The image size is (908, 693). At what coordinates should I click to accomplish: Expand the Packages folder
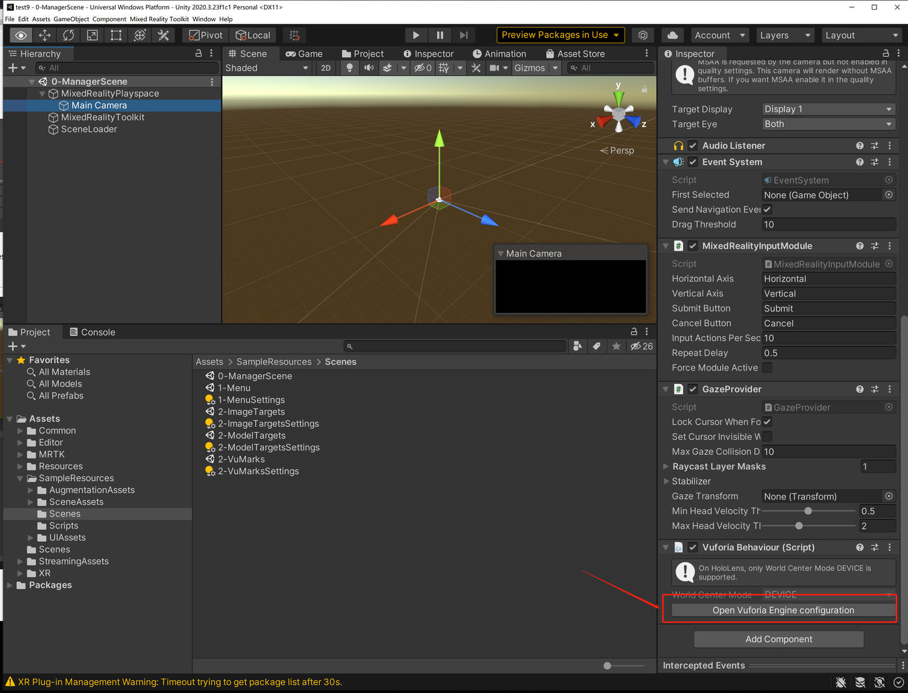10,585
